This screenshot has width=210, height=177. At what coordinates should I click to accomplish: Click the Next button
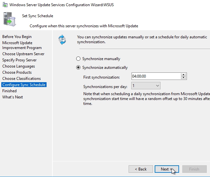pos(167,169)
